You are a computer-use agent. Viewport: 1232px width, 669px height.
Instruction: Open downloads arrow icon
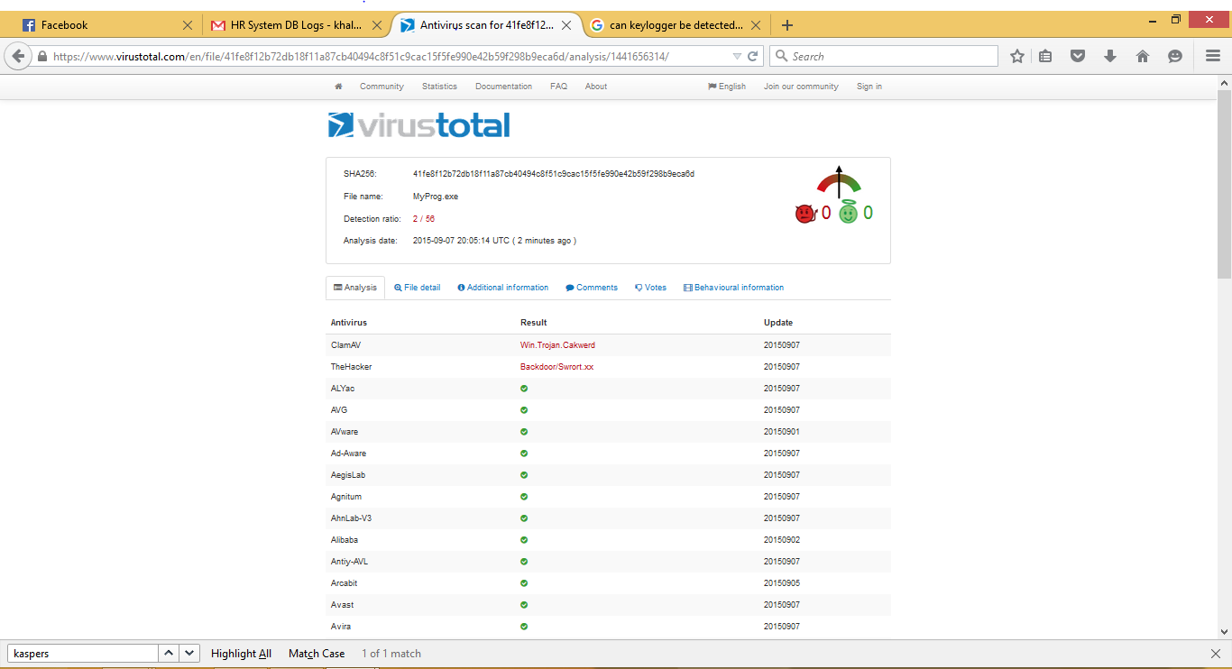pos(1110,56)
